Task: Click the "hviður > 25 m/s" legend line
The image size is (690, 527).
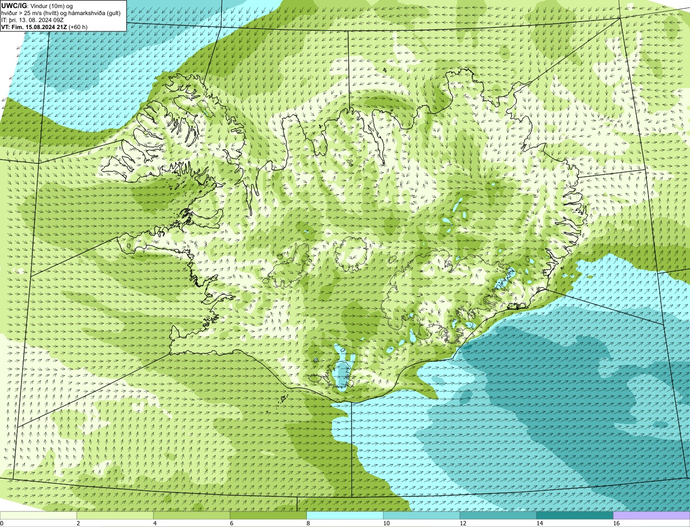Action: [61, 13]
